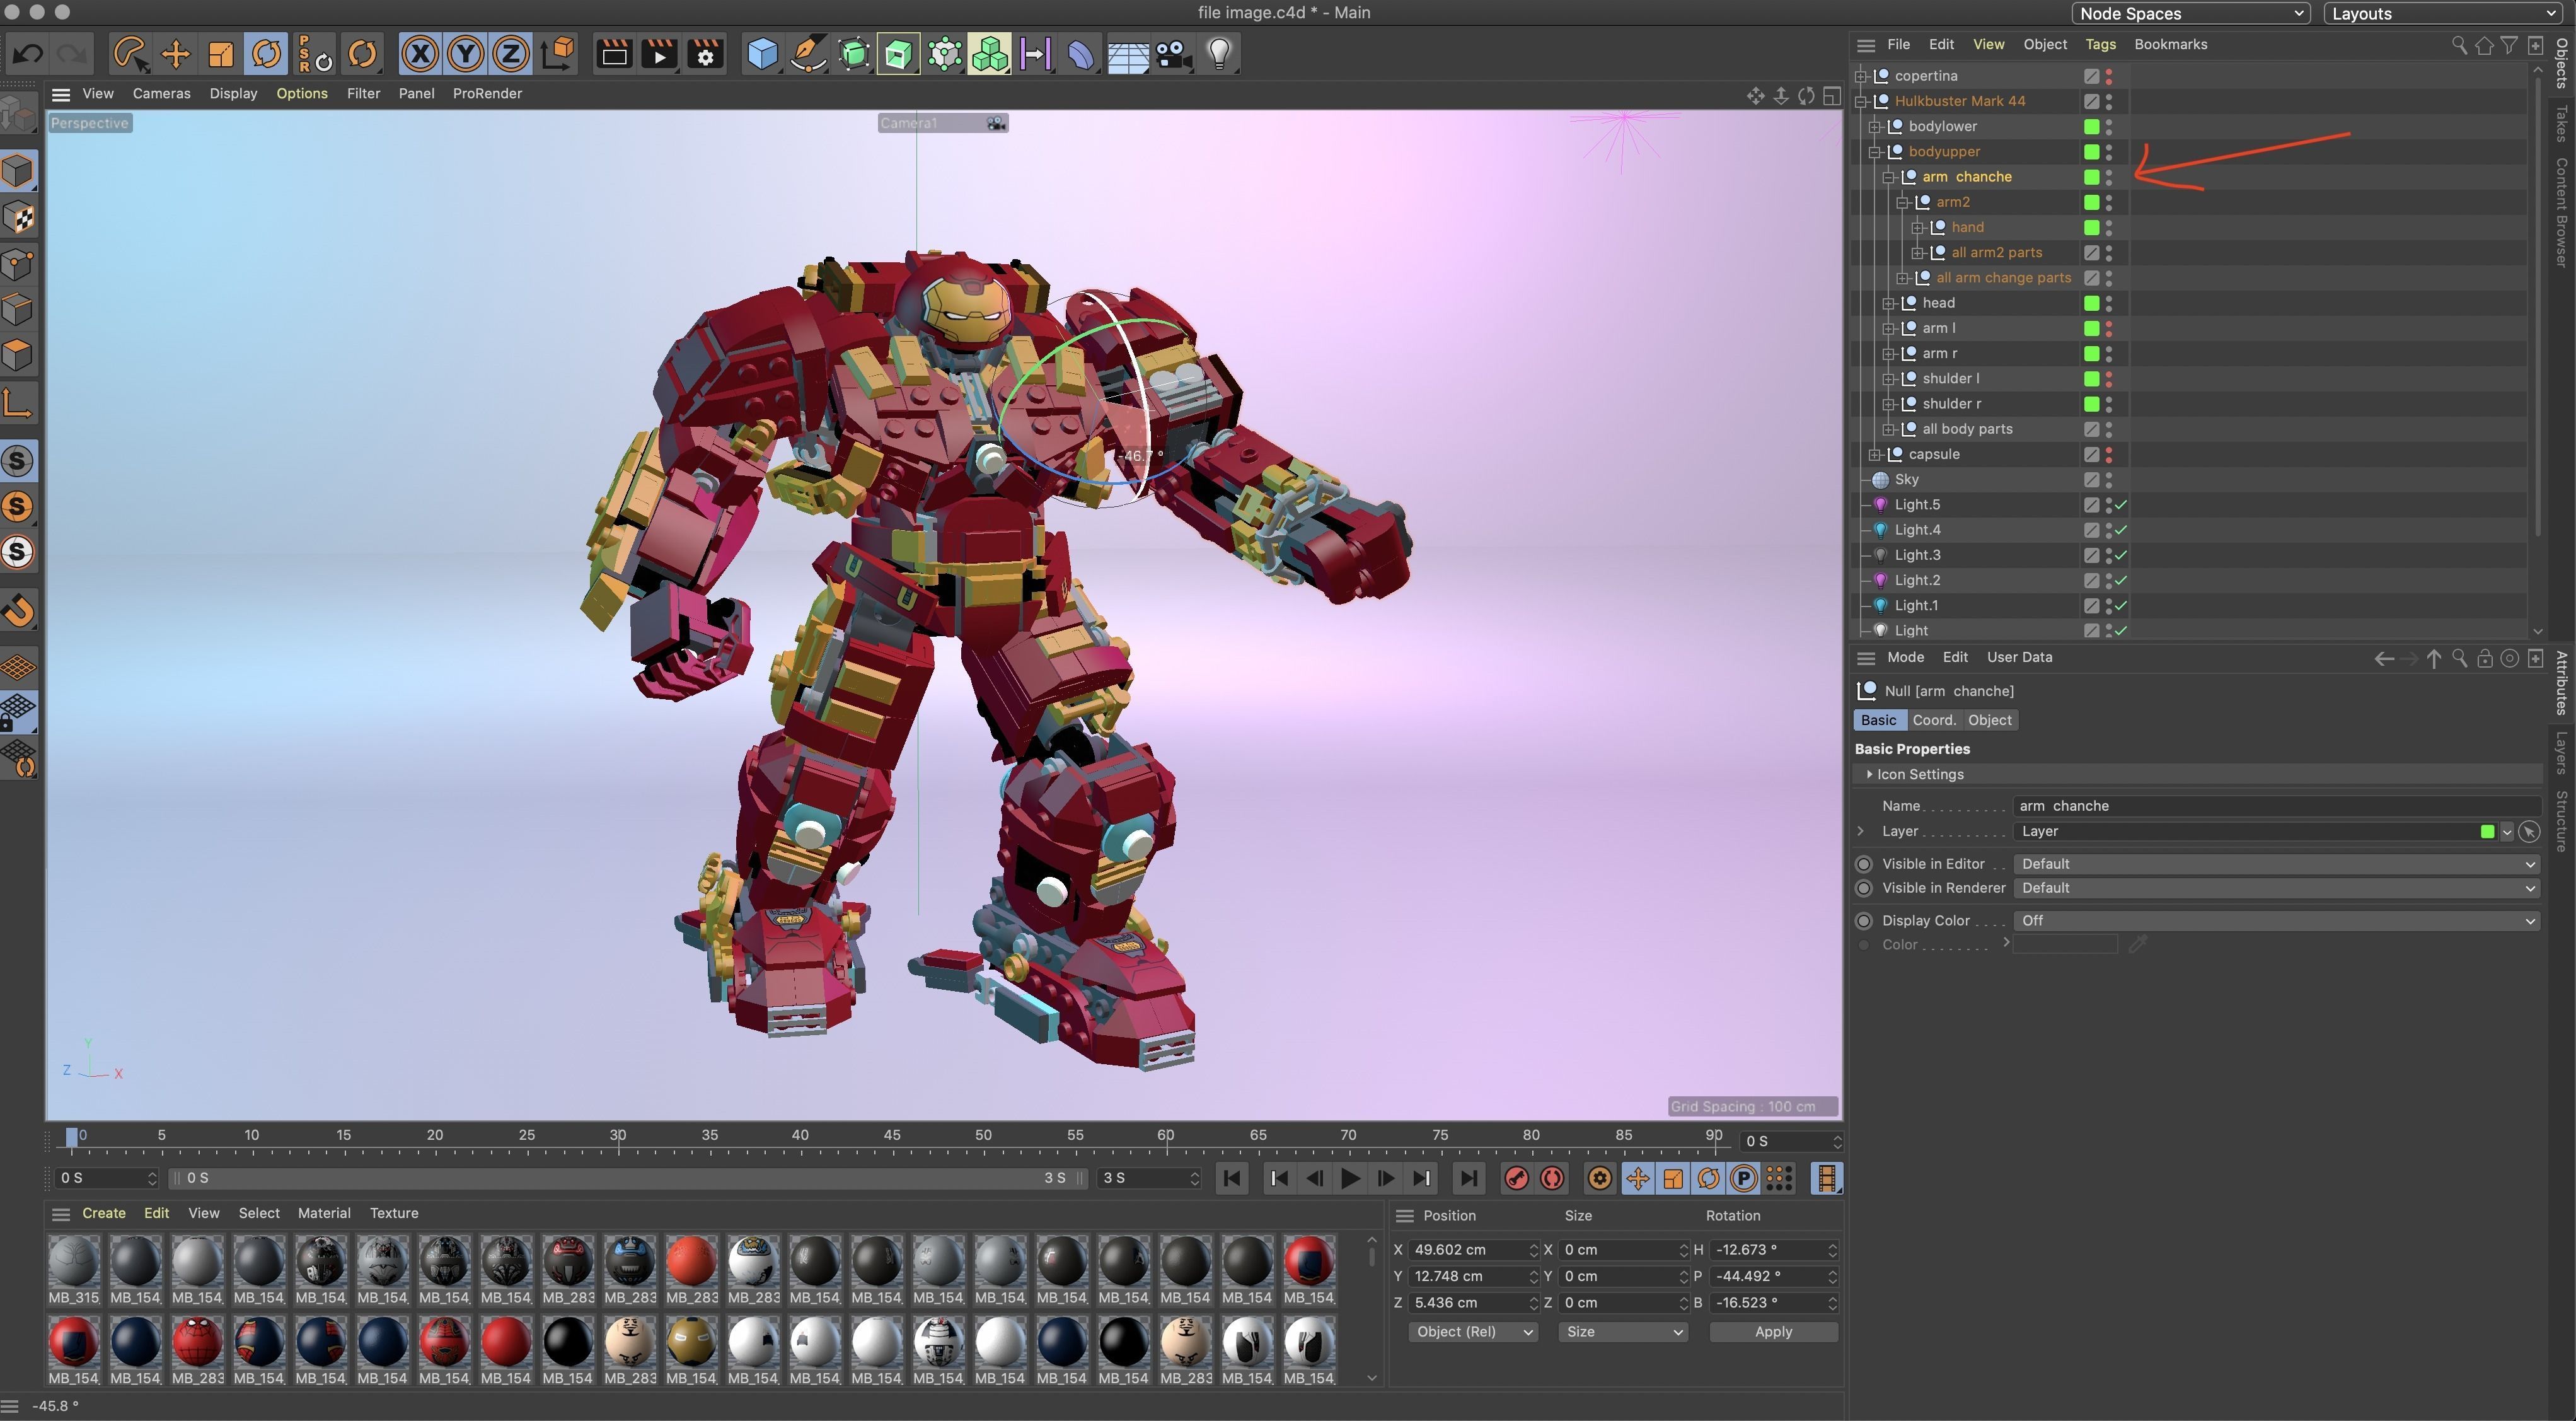Screen dimensions: 2576x1421
Task: Select the Sky object
Action: pos(1906,480)
